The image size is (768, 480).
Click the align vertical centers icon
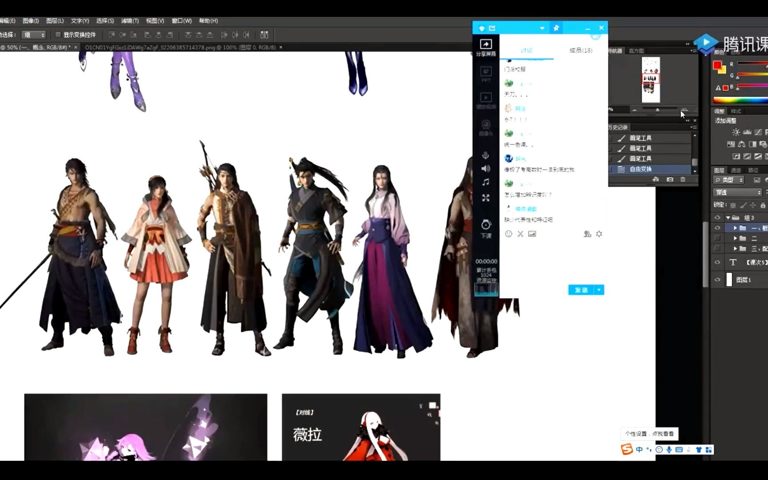pos(122,35)
